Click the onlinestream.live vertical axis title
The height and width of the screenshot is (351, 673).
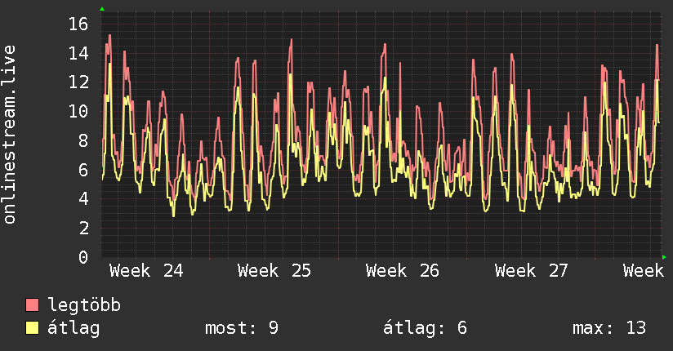point(9,135)
